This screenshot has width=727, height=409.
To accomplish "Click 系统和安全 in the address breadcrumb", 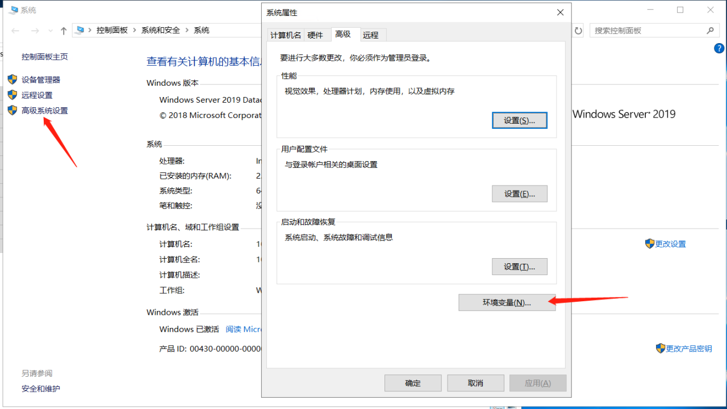I will [161, 31].
